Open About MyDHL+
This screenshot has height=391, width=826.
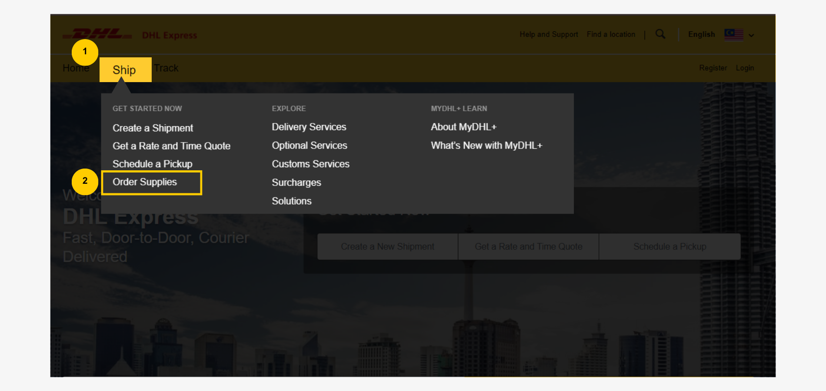463,127
